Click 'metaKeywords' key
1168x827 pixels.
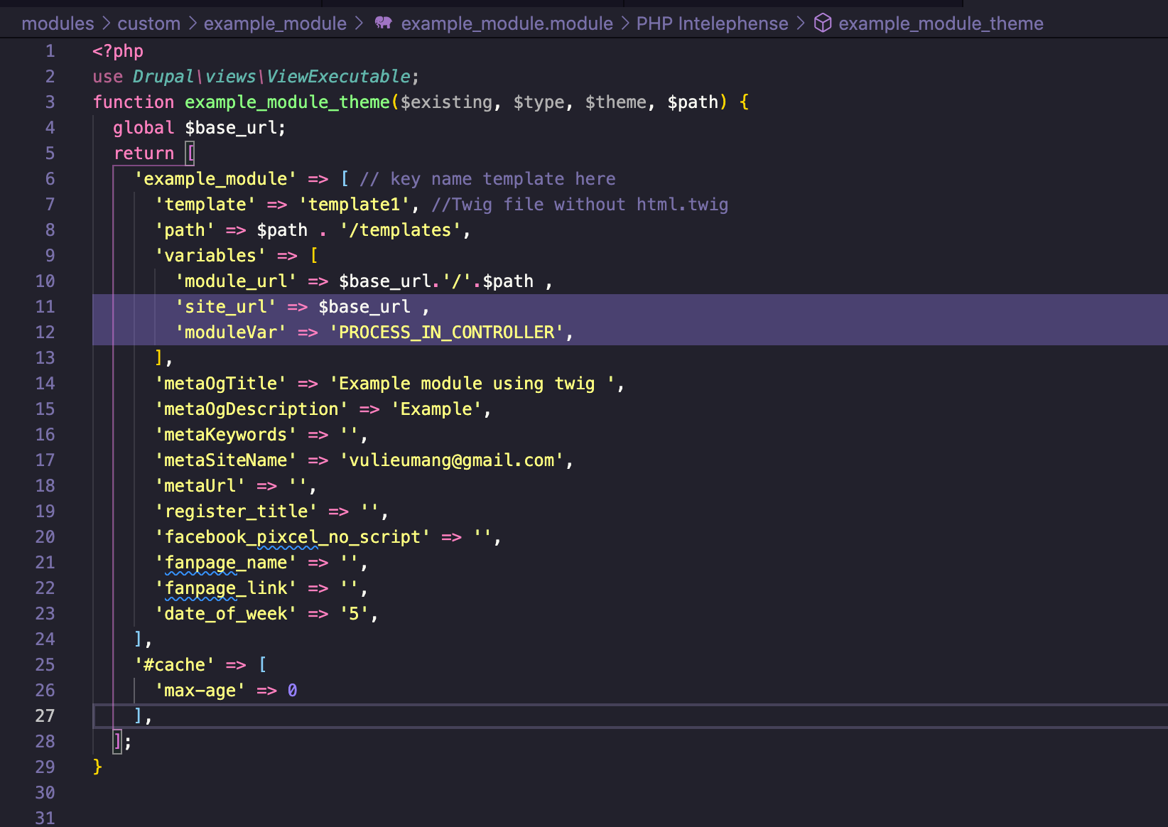pyautogui.click(x=226, y=435)
